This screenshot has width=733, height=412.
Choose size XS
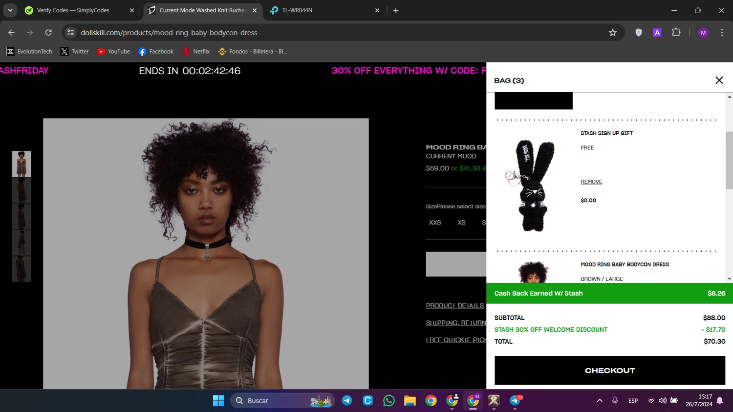(x=461, y=223)
